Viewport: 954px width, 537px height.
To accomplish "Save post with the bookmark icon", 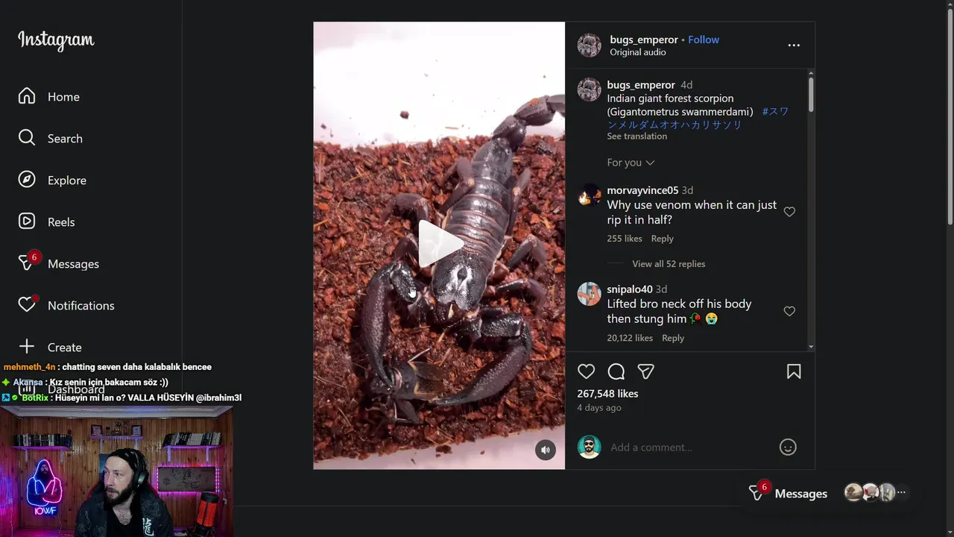I will (794, 371).
